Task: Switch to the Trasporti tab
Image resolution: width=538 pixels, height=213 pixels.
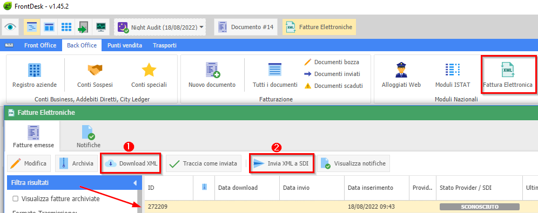Action: (x=165, y=45)
